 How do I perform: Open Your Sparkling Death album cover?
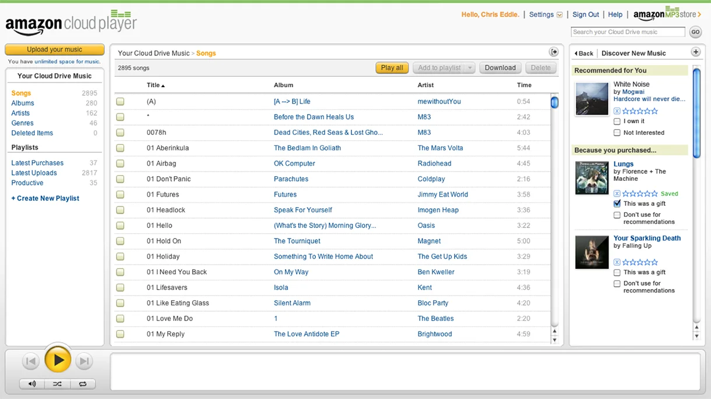[592, 252]
